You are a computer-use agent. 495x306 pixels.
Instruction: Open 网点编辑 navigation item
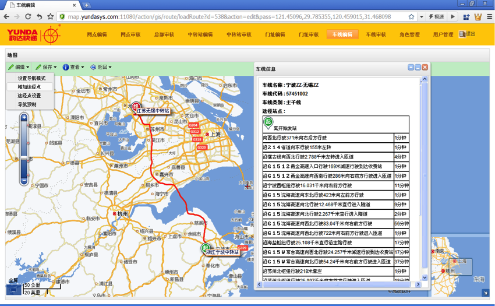97,34
